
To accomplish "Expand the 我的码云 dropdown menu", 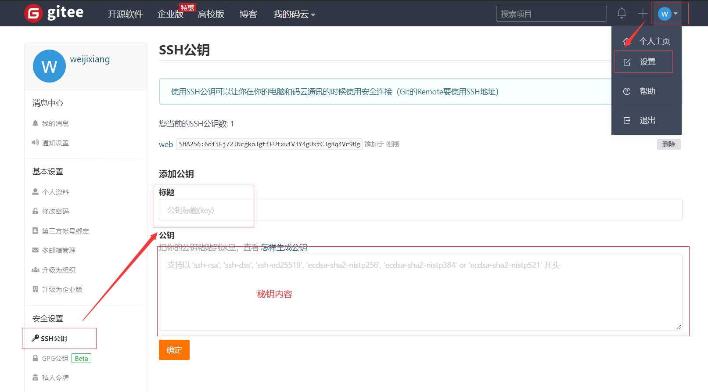I will (294, 14).
